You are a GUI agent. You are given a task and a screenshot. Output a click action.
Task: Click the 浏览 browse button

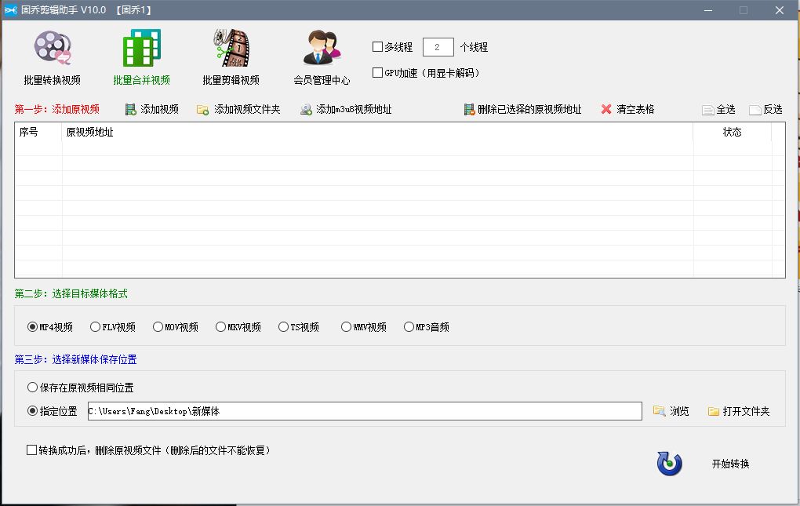[671, 410]
